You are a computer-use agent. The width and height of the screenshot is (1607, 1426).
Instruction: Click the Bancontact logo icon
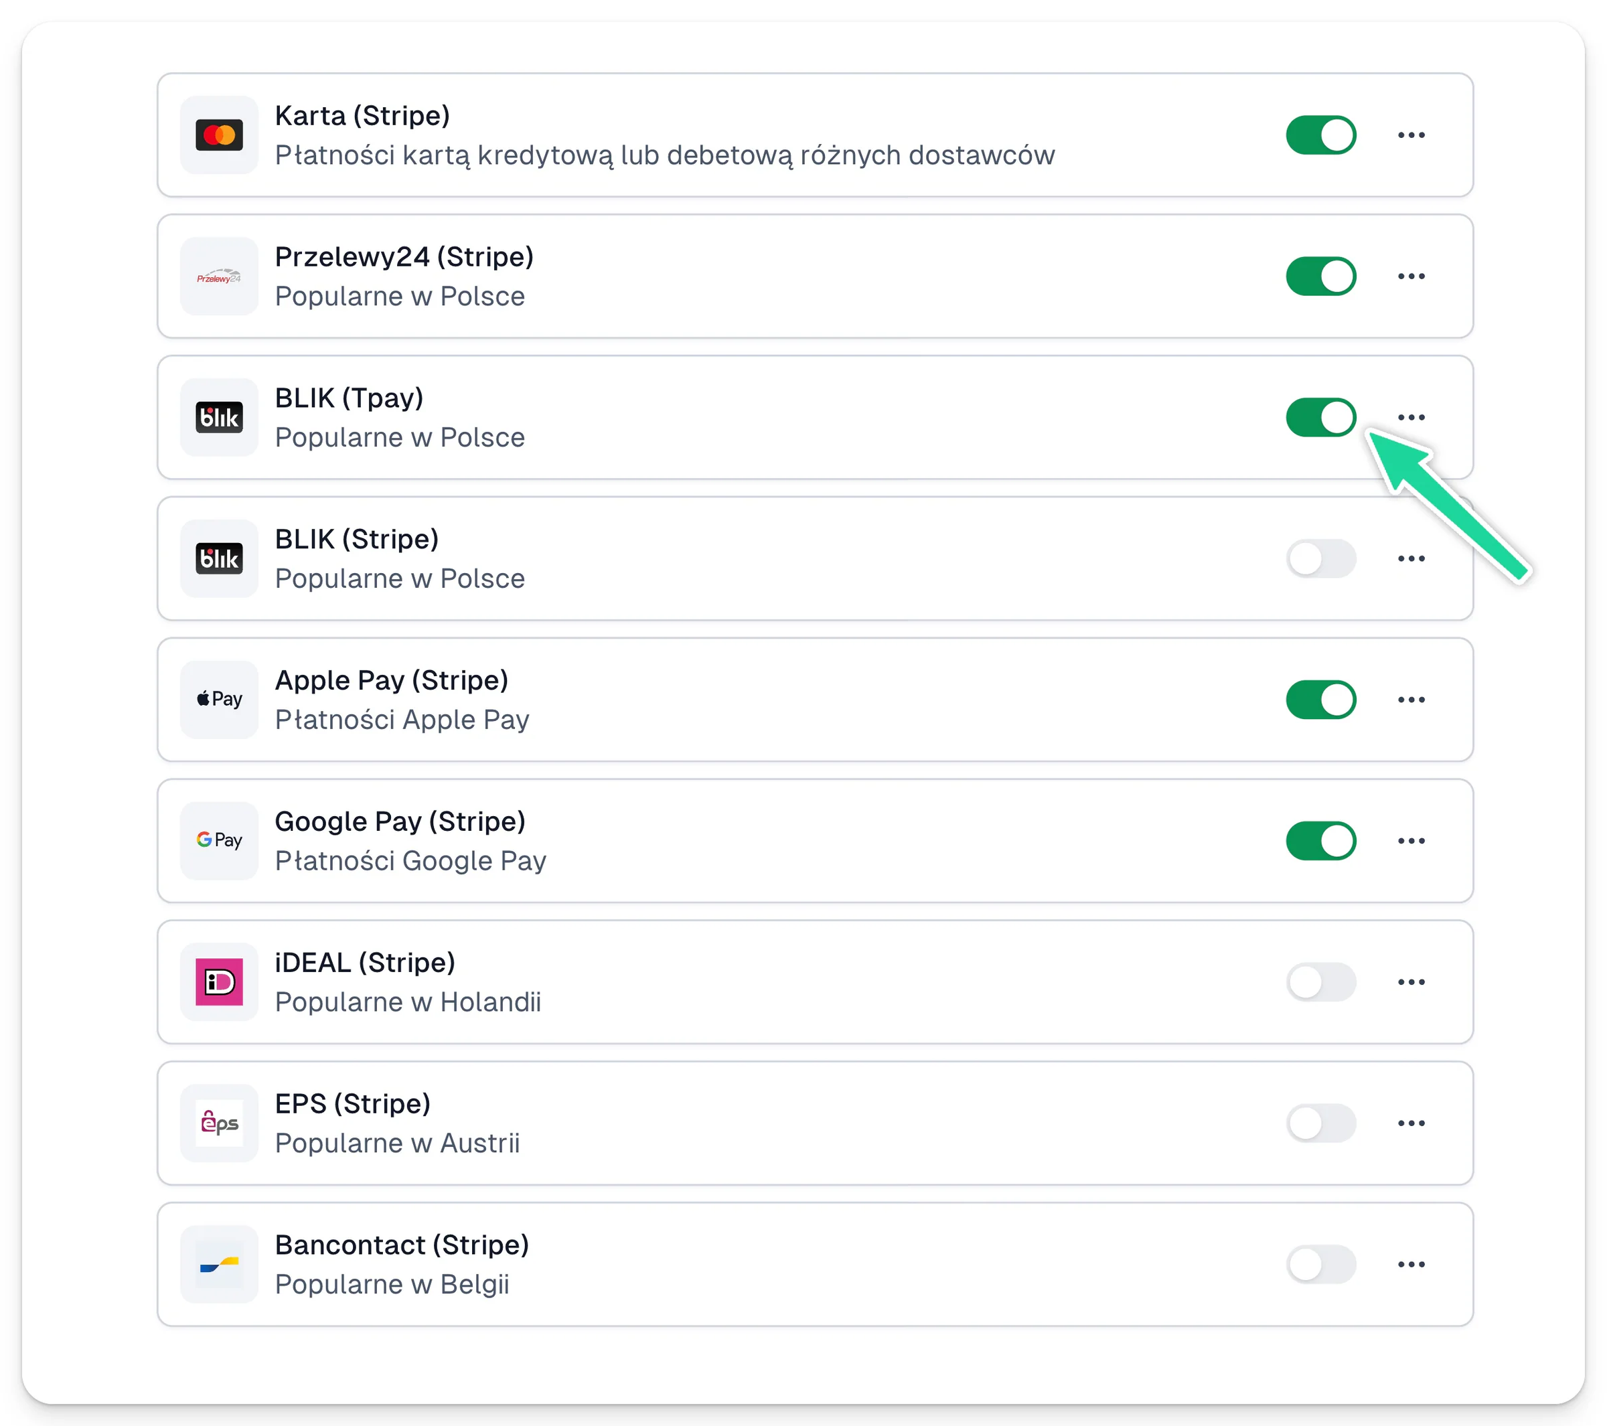[x=220, y=1264]
